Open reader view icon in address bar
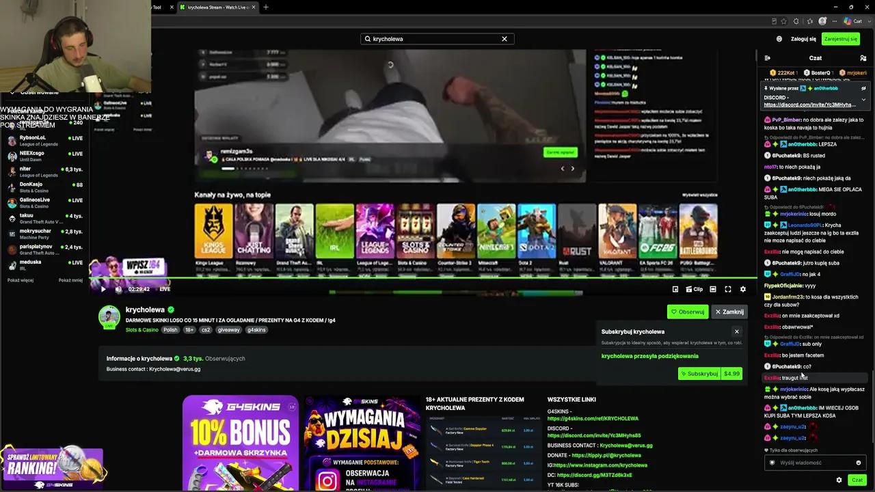The image size is (875, 492). point(774,21)
